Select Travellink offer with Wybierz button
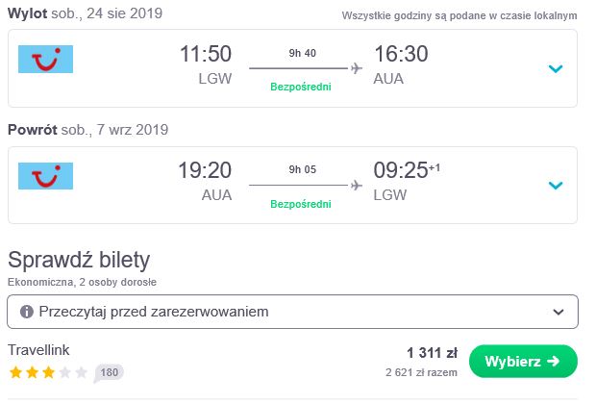 (523, 361)
